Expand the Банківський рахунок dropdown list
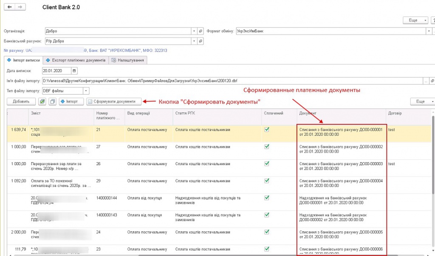 [194, 41]
